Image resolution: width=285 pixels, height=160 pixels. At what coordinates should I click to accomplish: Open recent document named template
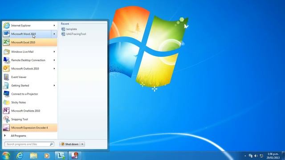coord(71,29)
